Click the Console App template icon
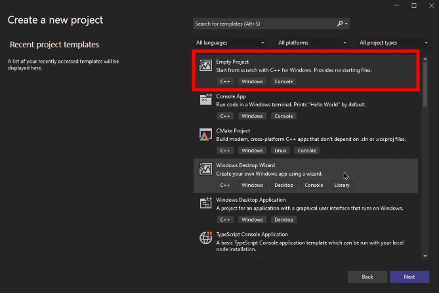Image resolution: width=439 pixels, height=293 pixels. click(x=205, y=100)
